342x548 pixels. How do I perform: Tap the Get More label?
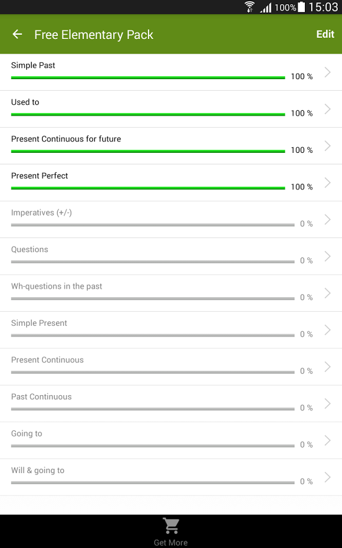point(171,543)
